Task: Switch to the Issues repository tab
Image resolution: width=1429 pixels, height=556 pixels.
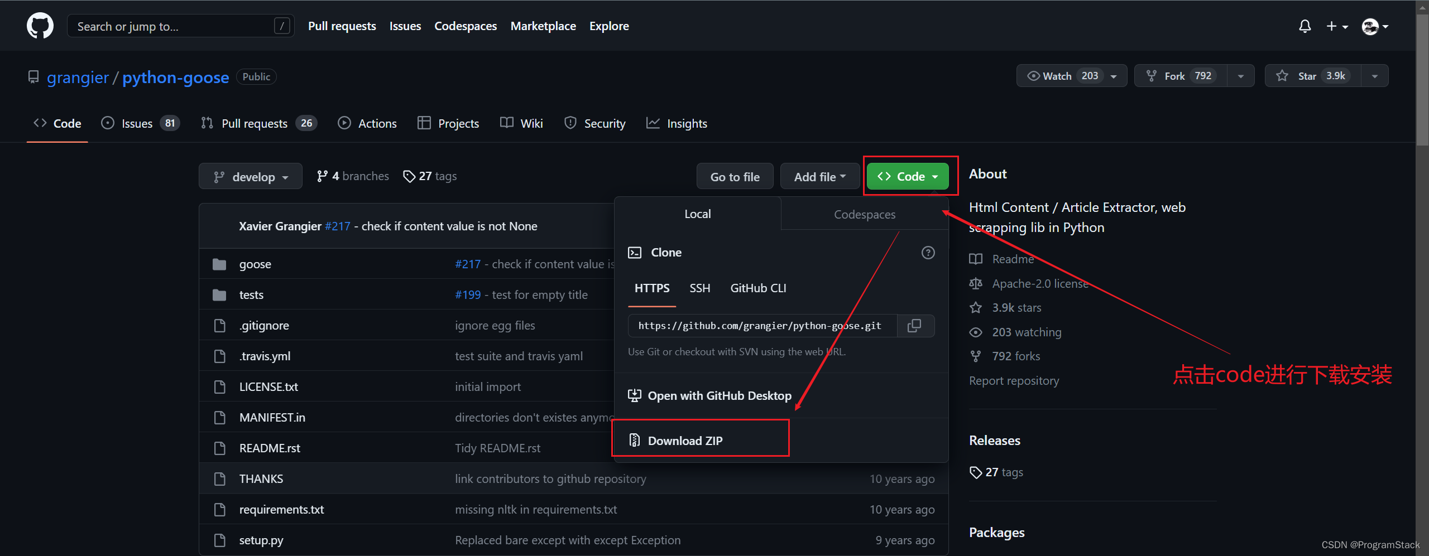Action: click(x=140, y=123)
